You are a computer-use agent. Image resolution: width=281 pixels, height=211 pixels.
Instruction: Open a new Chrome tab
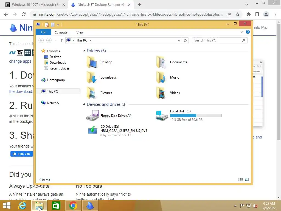tap(140, 5)
